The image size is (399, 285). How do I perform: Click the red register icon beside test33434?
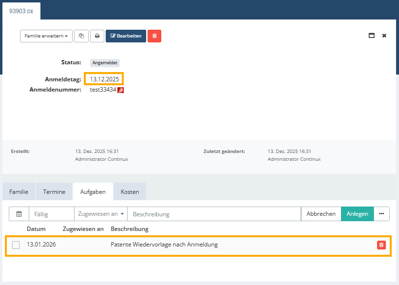pos(121,90)
